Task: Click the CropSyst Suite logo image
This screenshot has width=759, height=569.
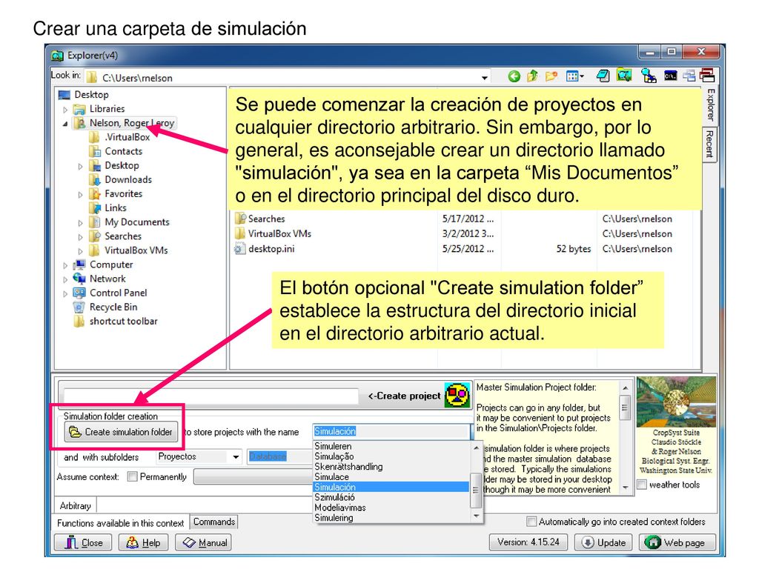Action: 676,402
